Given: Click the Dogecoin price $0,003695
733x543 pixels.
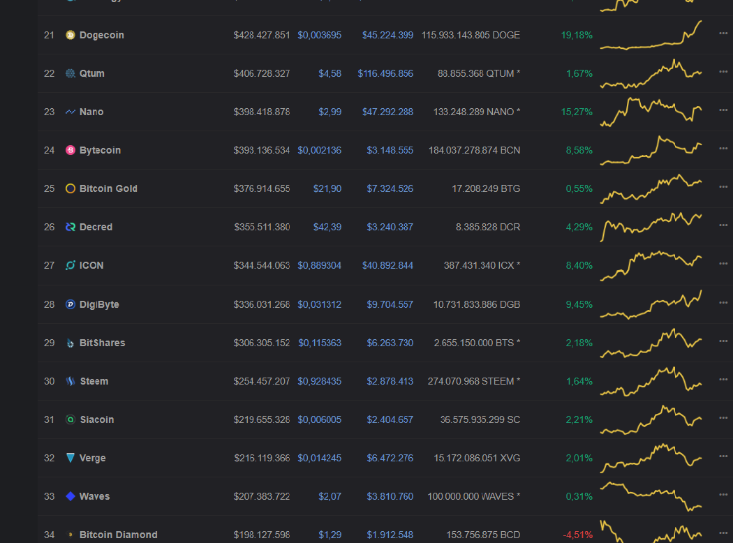Looking at the screenshot, I should click(319, 35).
